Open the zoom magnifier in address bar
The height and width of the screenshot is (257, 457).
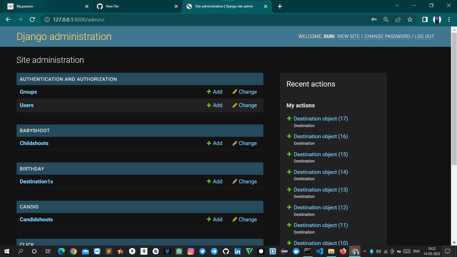pos(386,19)
